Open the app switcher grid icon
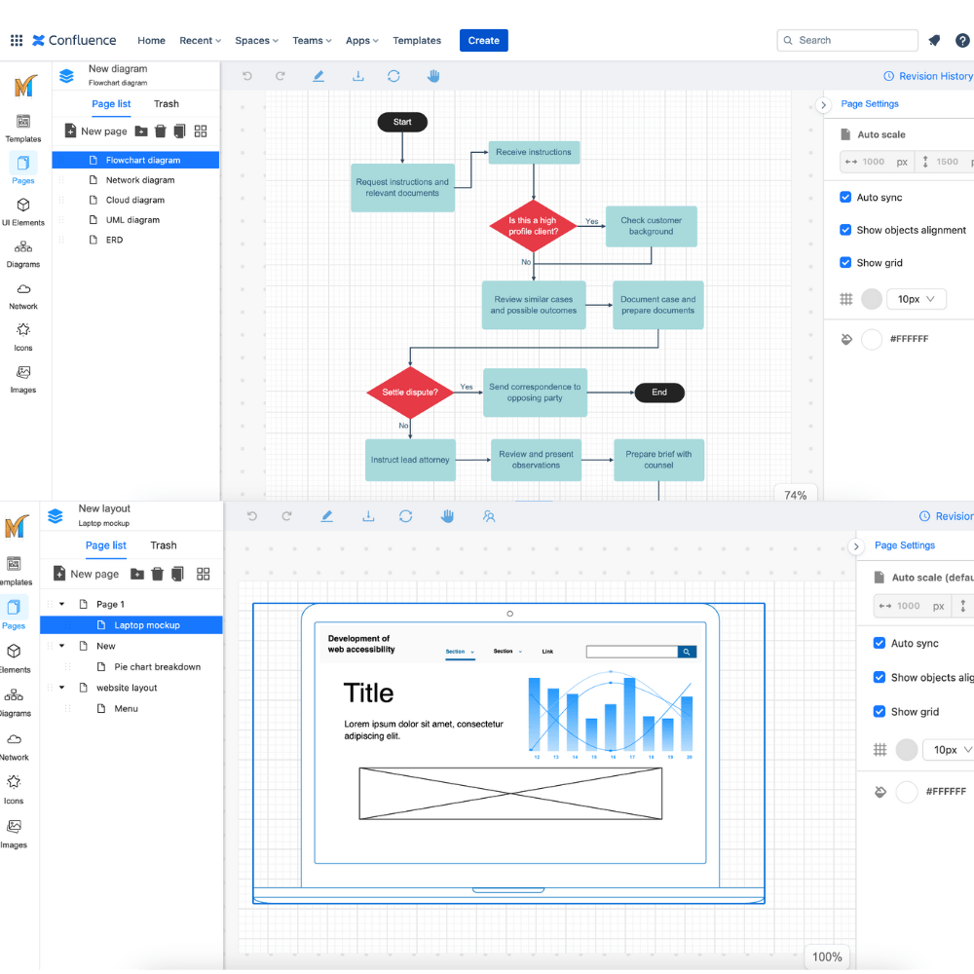The width and height of the screenshot is (974, 974). tap(17, 40)
